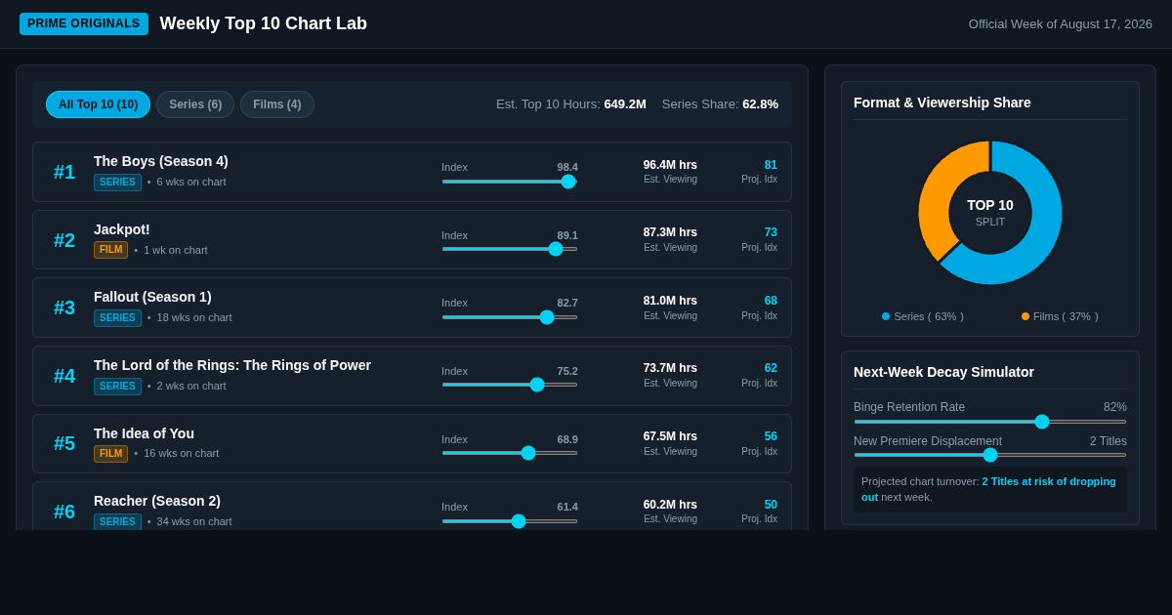
Task: Click the 67.5M hrs viewing value
Action: coord(670,436)
